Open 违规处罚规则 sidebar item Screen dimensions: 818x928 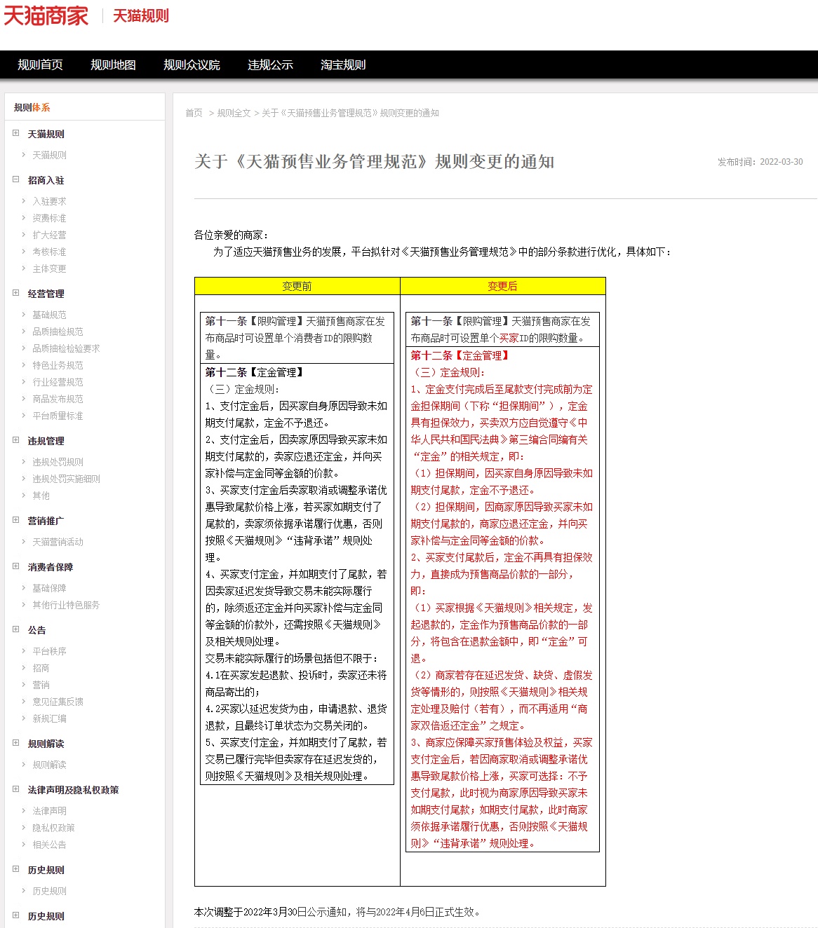click(58, 462)
